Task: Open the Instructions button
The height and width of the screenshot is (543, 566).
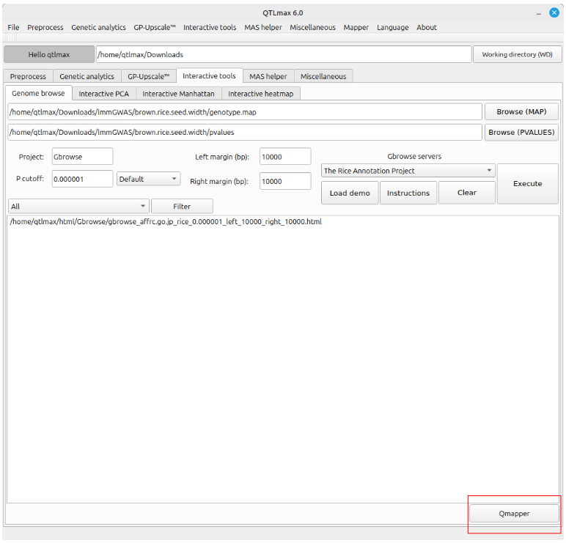Action: pyautogui.click(x=408, y=193)
